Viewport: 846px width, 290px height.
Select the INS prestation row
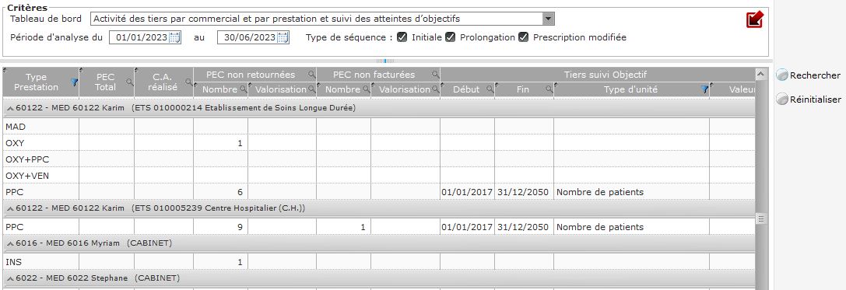(x=379, y=262)
